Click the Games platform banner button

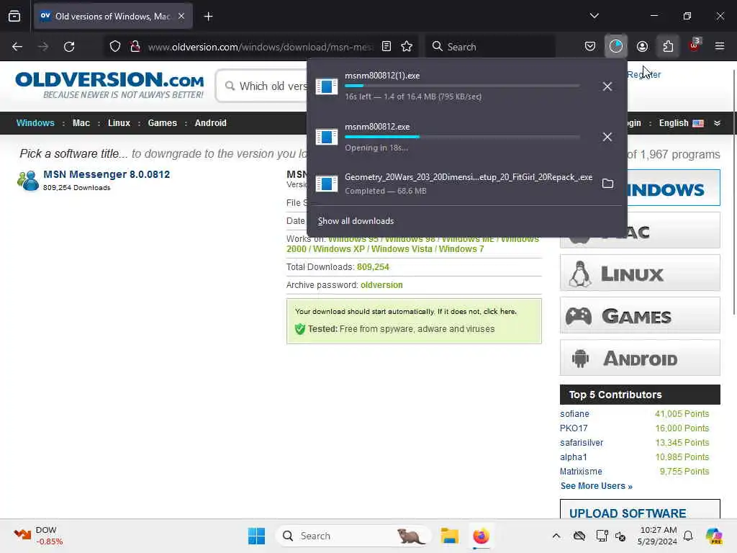(640, 315)
